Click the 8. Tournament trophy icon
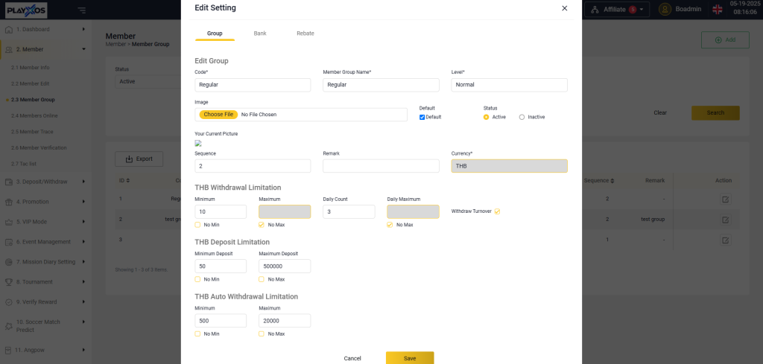The image size is (763, 364). point(9,282)
